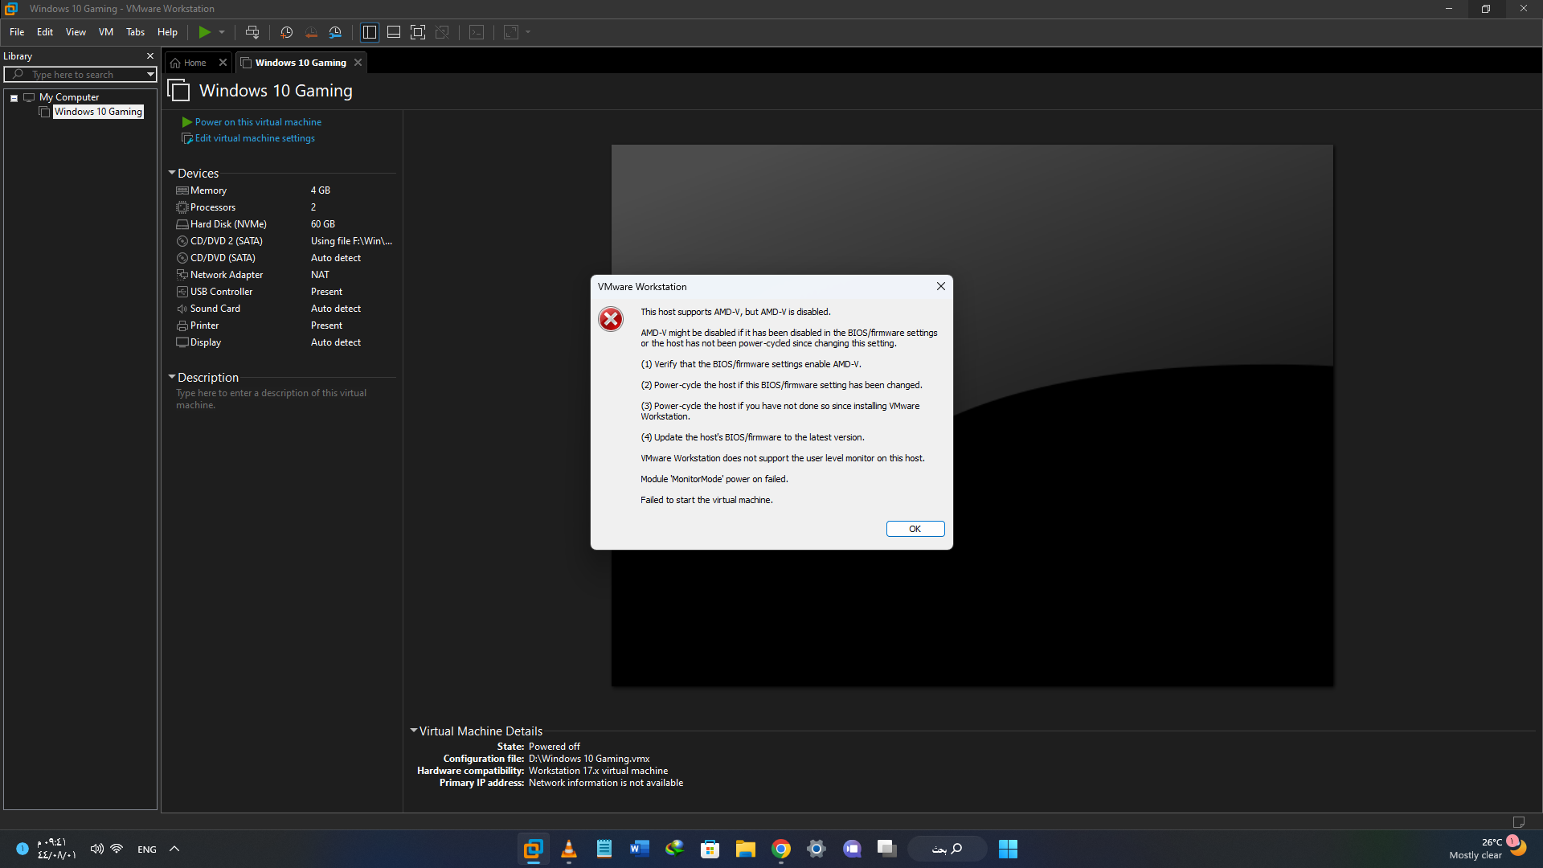The width and height of the screenshot is (1543, 868).
Task: Select My Computer in the library tree
Action: (x=69, y=97)
